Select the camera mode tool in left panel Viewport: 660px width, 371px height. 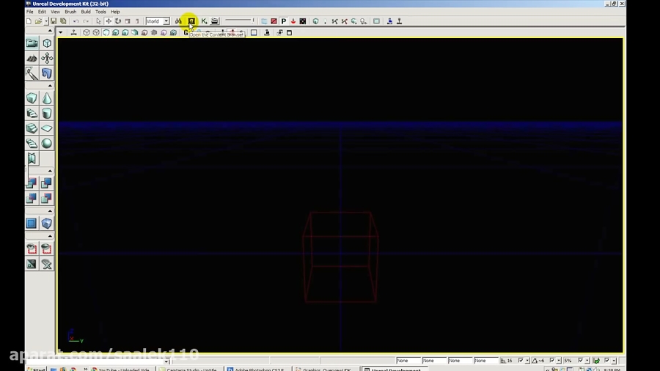[32, 43]
